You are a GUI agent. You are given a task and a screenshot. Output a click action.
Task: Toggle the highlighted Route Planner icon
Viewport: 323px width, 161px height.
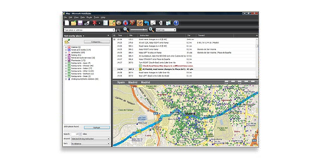[112, 23]
